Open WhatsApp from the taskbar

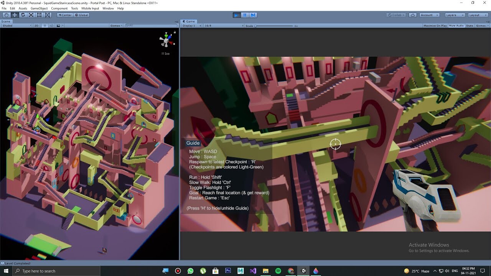click(191, 271)
